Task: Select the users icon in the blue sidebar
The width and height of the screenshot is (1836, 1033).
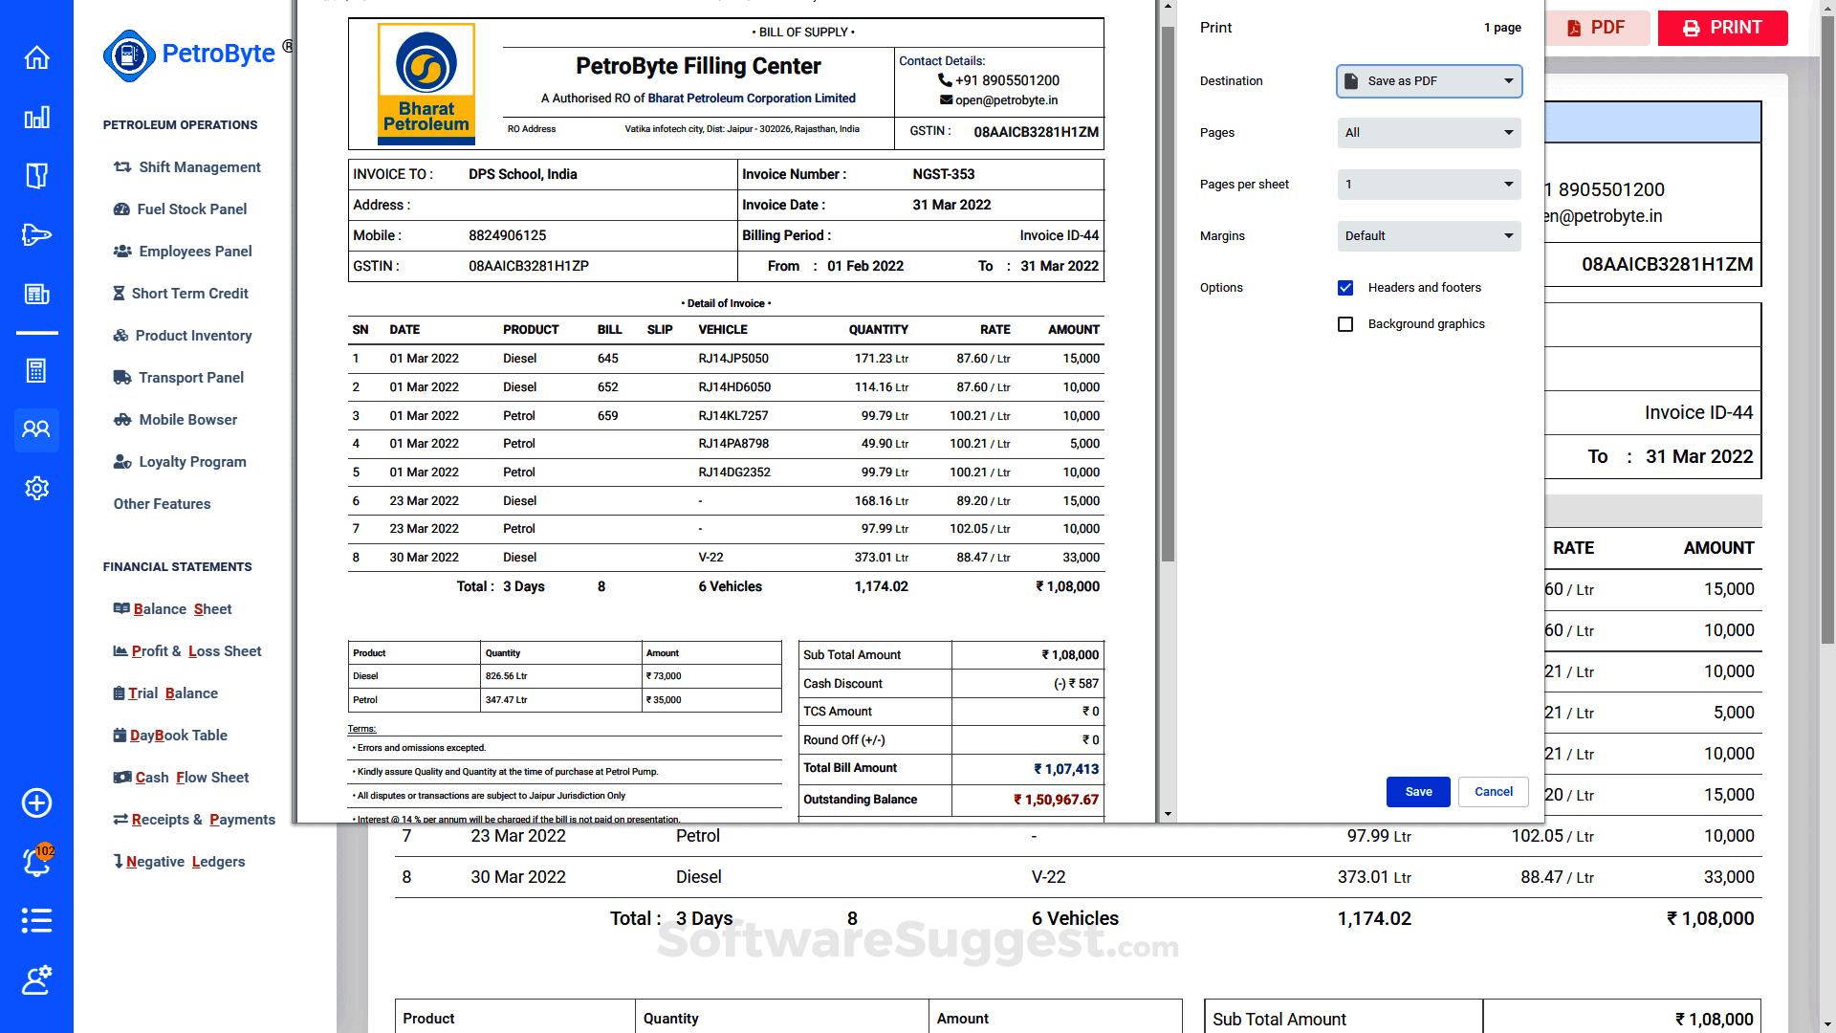Action: 36,430
